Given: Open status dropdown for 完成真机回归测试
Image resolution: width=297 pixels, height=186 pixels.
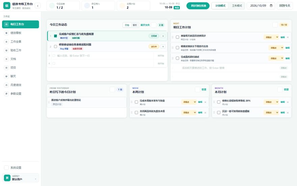Looking at the screenshot, I should (x=276, y=58).
